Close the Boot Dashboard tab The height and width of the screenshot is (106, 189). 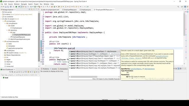14,69
